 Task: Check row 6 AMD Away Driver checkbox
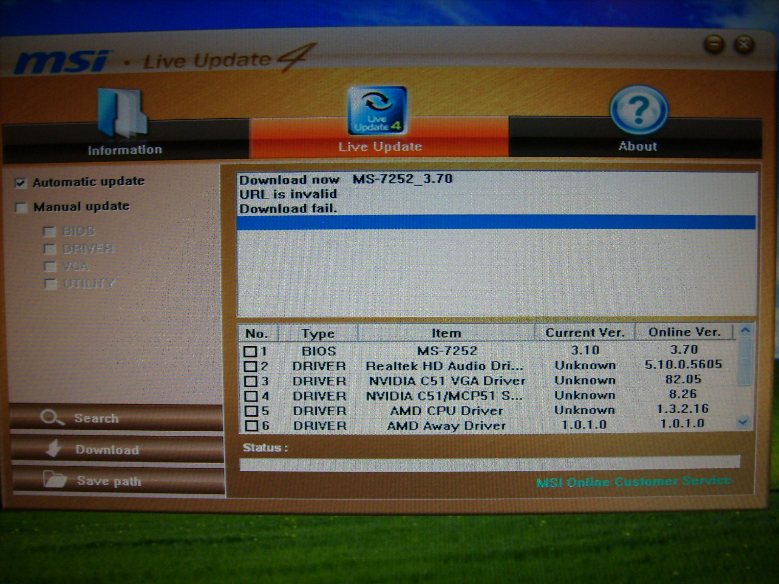pos(252,426)
